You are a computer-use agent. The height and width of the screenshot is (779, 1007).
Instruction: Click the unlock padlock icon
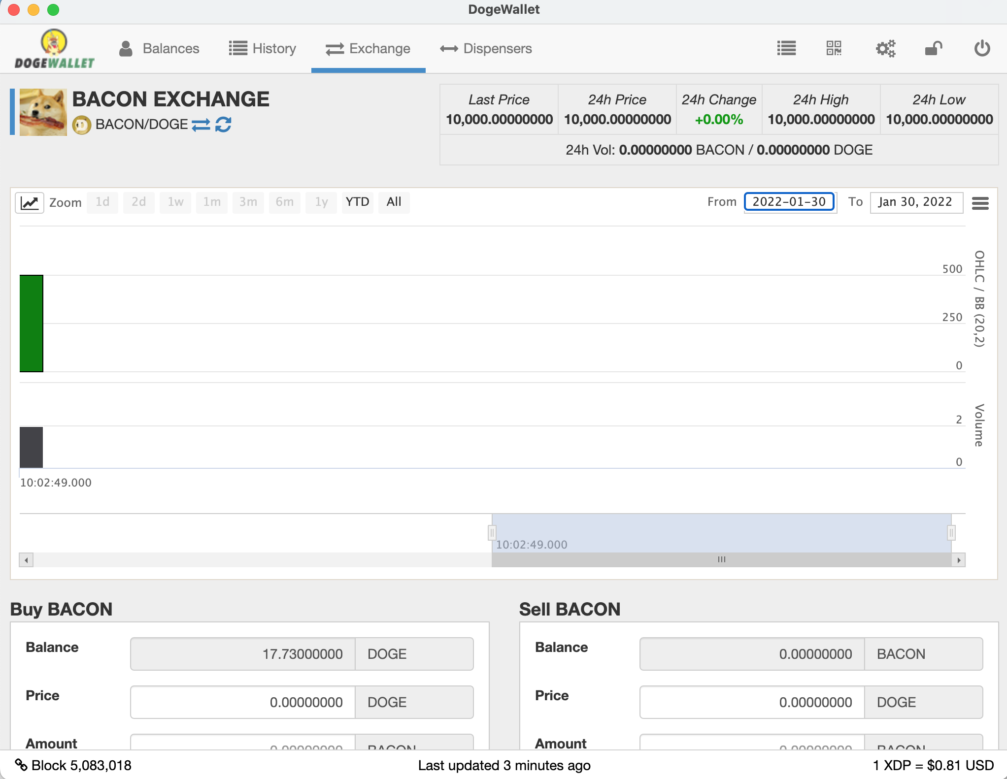[934, 48]
